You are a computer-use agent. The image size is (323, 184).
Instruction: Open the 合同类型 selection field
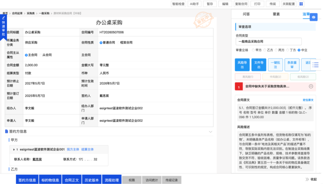[268, 42]
